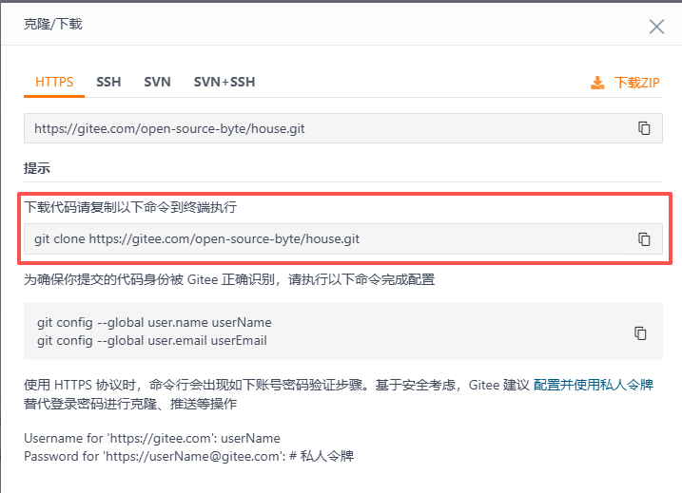Click the git config user.email line
Viewport: 682px width, 493px height.
click(152, 340)
